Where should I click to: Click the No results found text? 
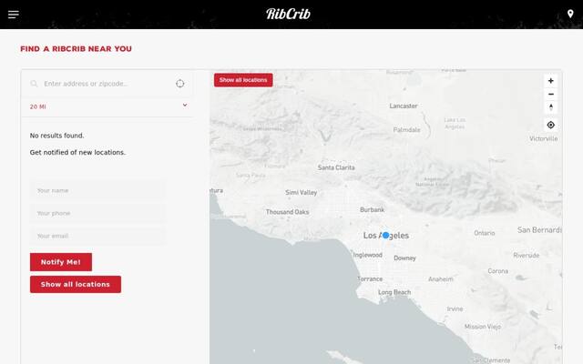coord(56,136)
